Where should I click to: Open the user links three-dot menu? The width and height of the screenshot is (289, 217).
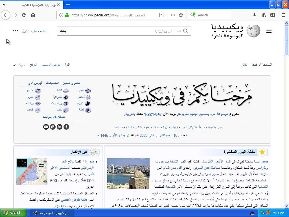pyautogui.click(x=15, y=31)
